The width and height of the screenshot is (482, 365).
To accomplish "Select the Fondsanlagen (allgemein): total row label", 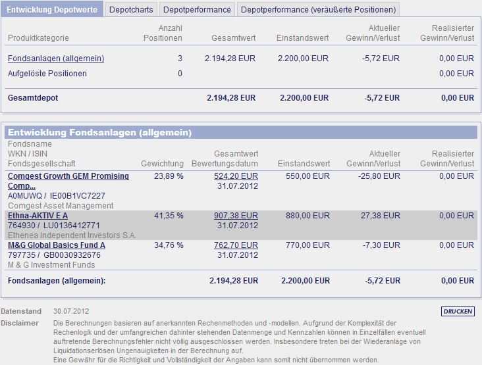I will click(57, 281).
